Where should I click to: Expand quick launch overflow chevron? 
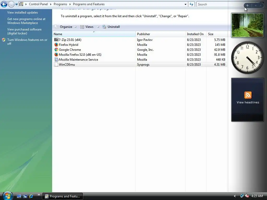(39, 195)
